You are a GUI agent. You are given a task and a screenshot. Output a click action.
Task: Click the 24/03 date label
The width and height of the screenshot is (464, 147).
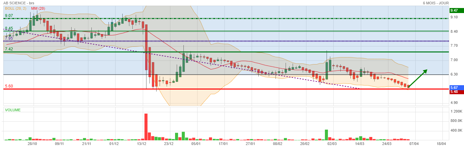point(387,144)
